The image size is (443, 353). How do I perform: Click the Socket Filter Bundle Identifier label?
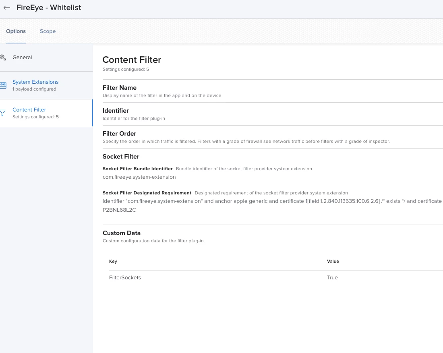(138, 169)
